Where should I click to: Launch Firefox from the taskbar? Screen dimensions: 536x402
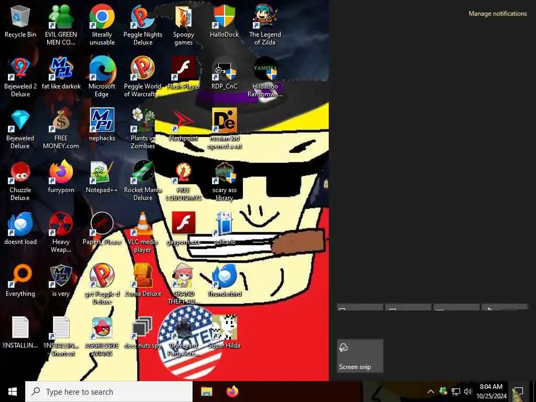click(x=232, y=392)
